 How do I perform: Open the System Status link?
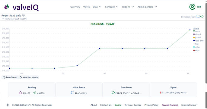[189, 105]
